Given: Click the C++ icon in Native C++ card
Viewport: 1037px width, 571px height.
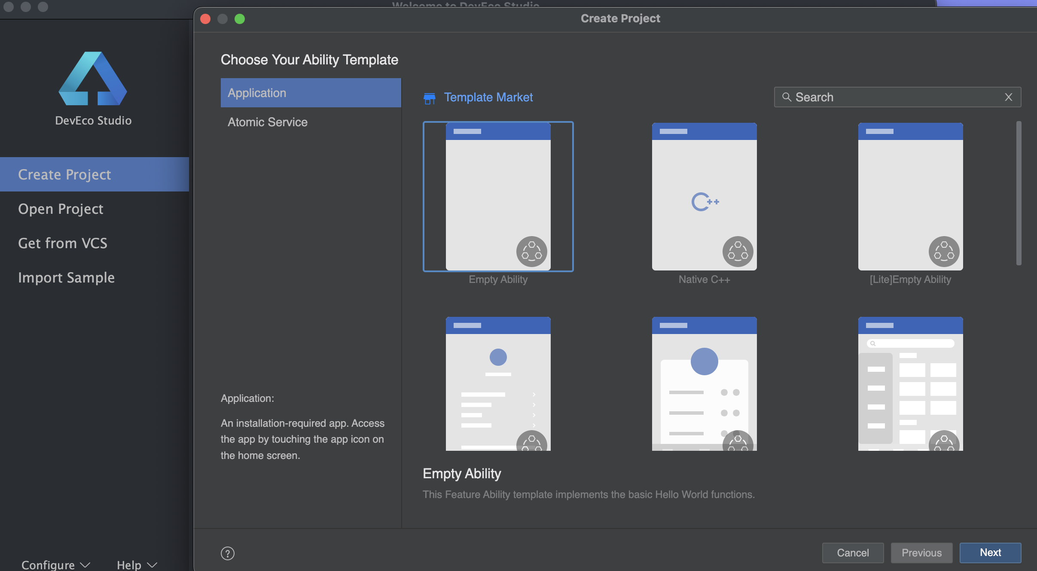Looking at the screenshot, I should click(x=705, y=201).
